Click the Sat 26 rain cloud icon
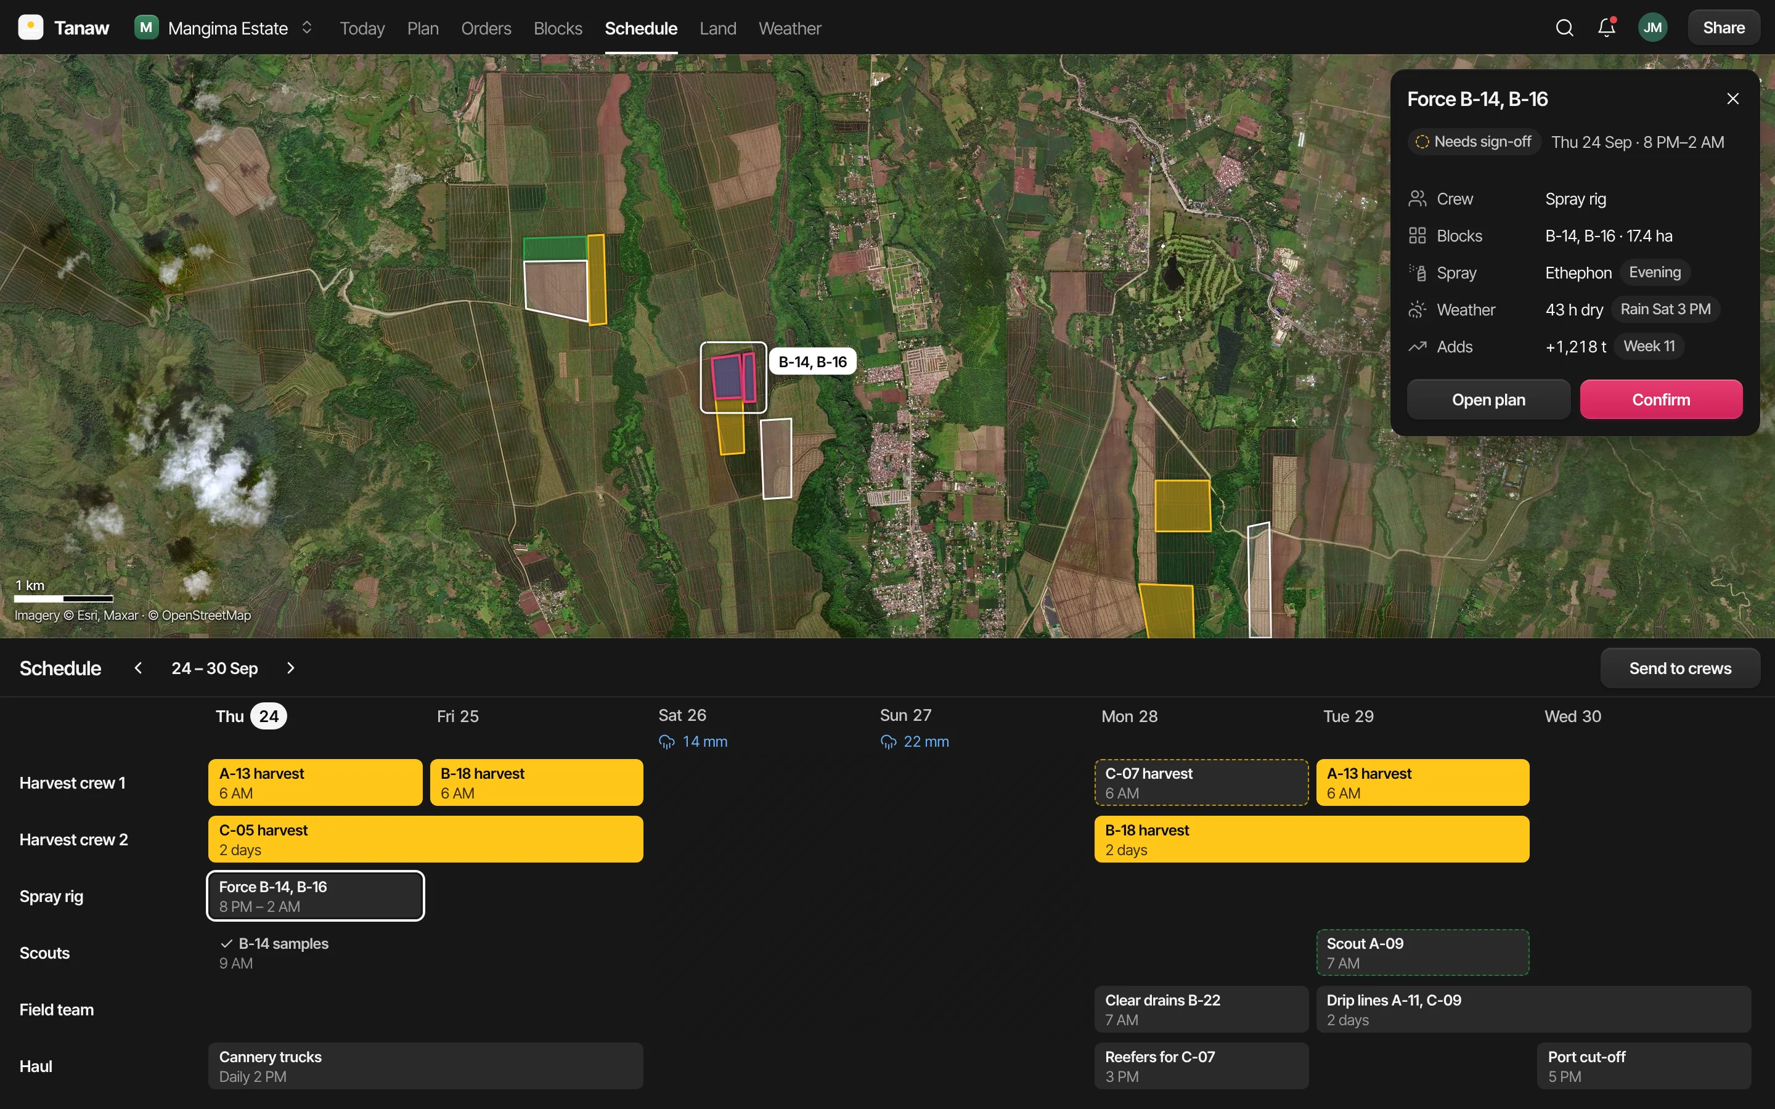The height and width of the screenshot is (1109, 1775). pos(667,742)
